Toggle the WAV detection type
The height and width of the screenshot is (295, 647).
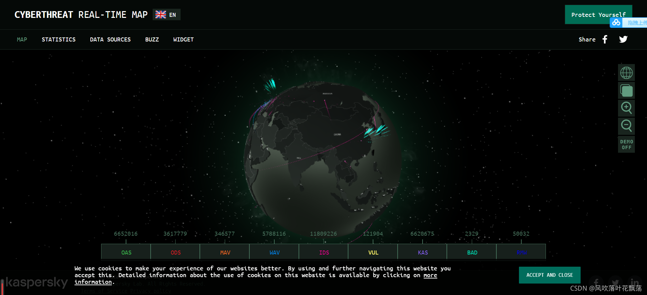pyautogui.click(x=274, y=252)
